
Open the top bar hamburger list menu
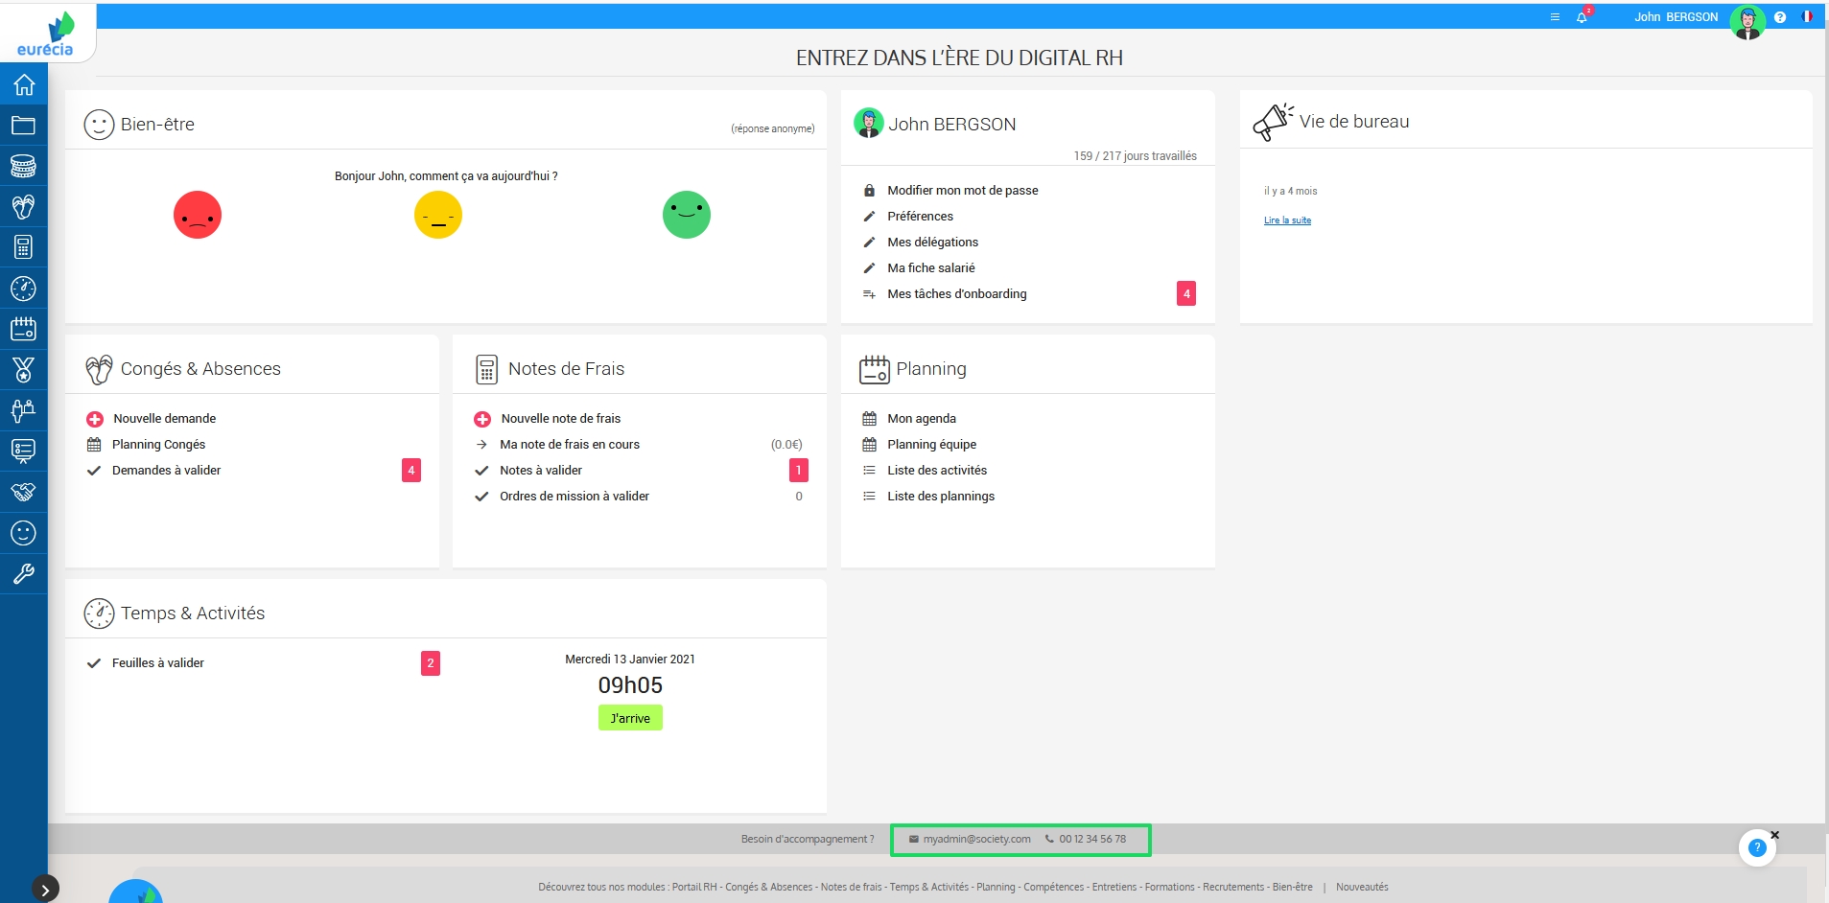coord(1555,17)
